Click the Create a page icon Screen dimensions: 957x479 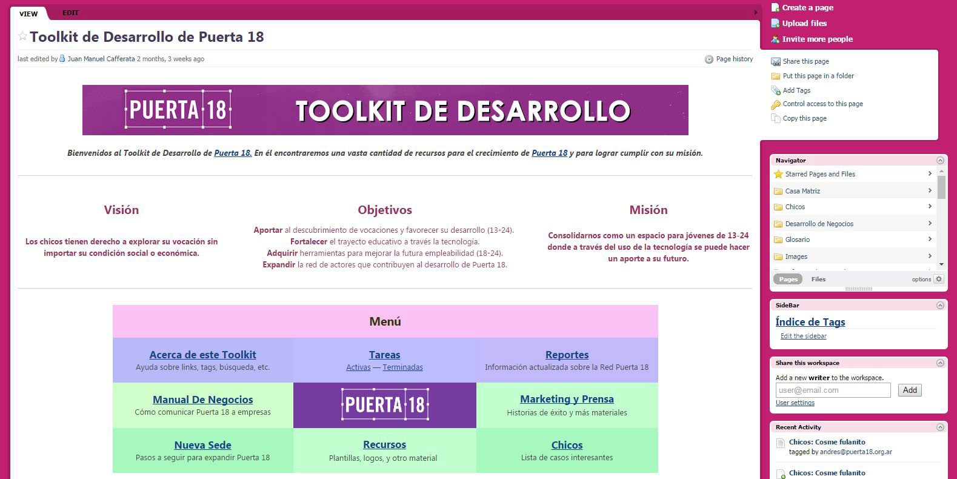775,7
